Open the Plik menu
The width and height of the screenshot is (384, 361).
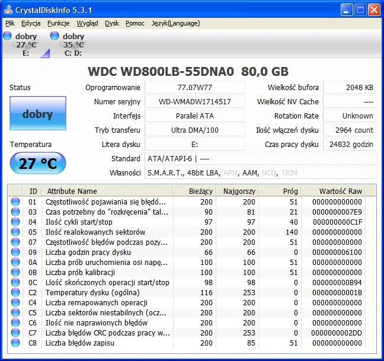point(10,23)
